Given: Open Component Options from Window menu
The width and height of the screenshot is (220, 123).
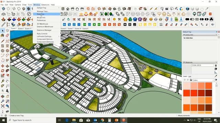Looking at the screenshot, I should (47, 39).
